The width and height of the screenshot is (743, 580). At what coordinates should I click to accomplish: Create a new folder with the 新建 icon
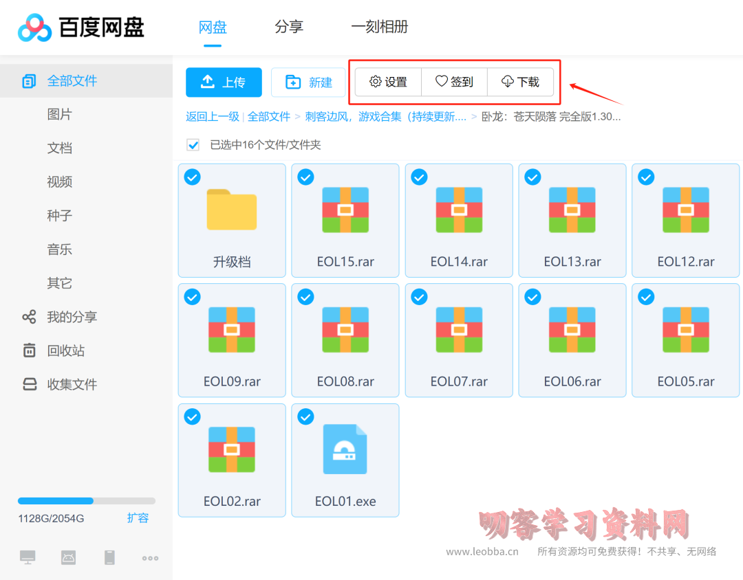click(x=308, y=82)
